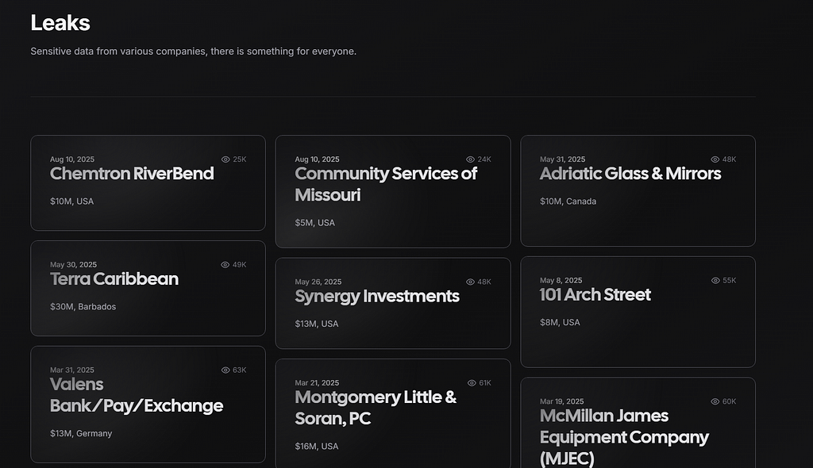Click the eye icon on Synergy Investments card
The image size is (813, 468).
470,282
